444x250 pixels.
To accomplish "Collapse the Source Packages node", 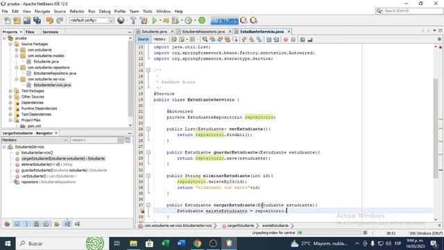I will [10, 44].
